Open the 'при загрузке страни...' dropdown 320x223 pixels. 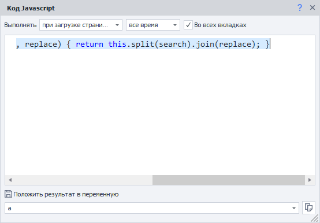point(81,25)
